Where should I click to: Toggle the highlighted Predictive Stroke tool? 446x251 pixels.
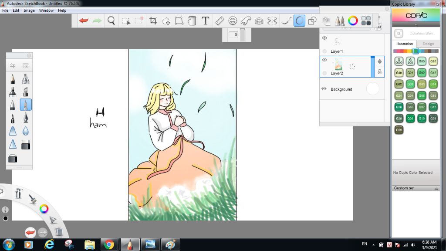click(x=299, y=20)
